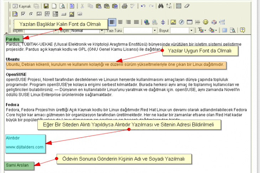The width and height of the screenshot is (260, 173).
Task: Click the www.dijitalders.com text
Action: coord(25,147)
